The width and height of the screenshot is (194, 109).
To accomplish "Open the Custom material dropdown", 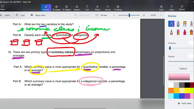I will pyautogui.click(x=181, y=69).
